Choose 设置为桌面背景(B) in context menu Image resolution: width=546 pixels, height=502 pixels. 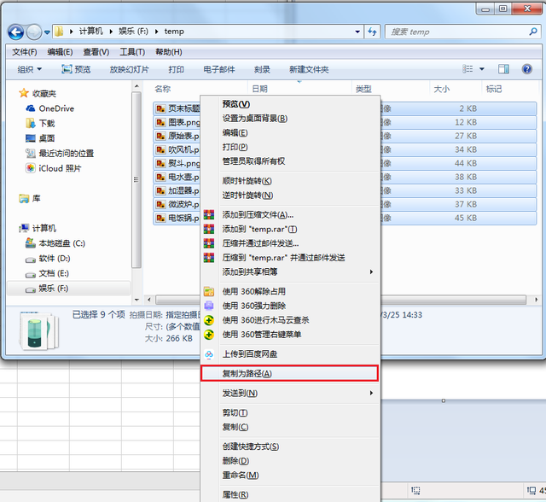click(x=254, y=119)
